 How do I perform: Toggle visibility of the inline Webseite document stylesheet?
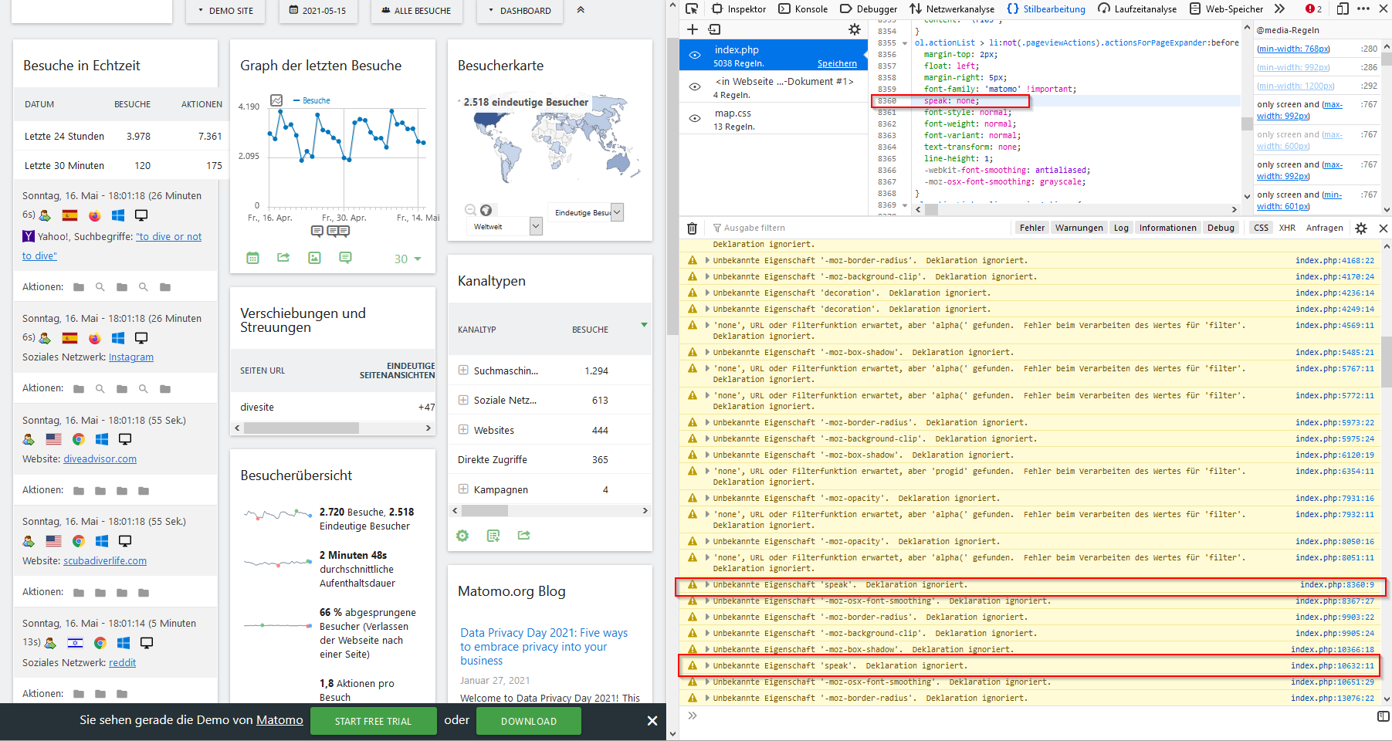(x=695, y=87)
